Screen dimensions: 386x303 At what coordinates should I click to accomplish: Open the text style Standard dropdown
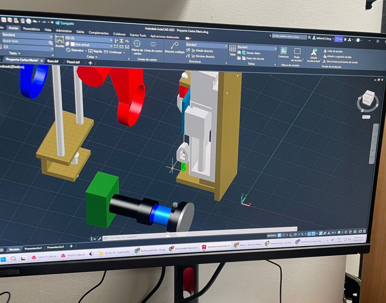pyautogui.click(x=27, y=35)
